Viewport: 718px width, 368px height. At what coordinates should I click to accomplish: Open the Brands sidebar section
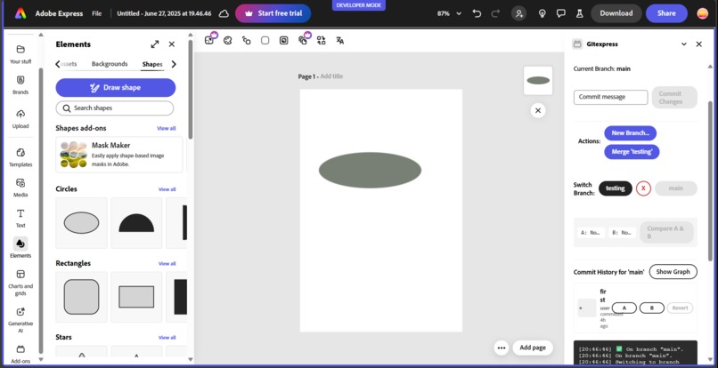(20, 85)
